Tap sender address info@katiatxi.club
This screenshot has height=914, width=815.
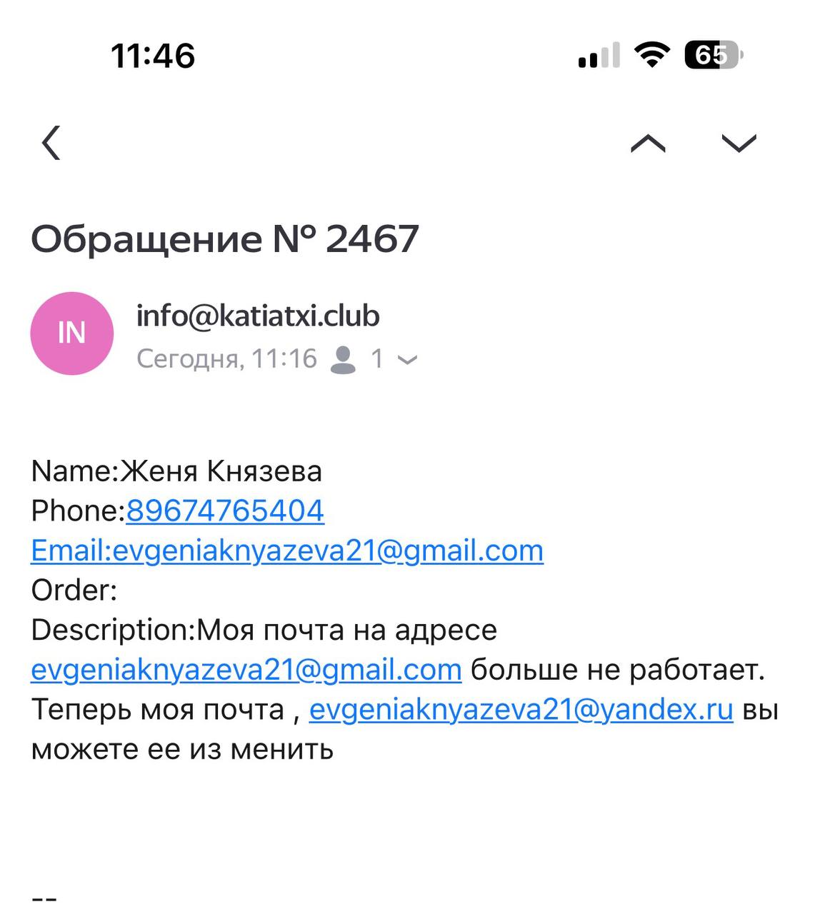click(258, 316)
